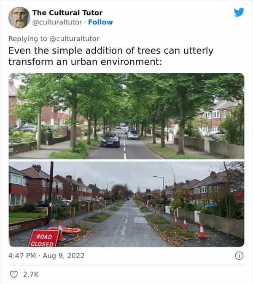Click the tweet text about trees
The image size is (253, 284).
click(x=111, y=56)
